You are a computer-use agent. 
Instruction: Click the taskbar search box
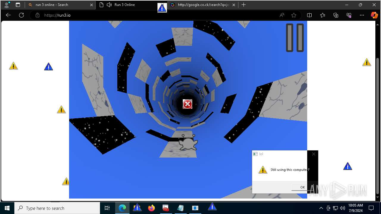[57, 208]
